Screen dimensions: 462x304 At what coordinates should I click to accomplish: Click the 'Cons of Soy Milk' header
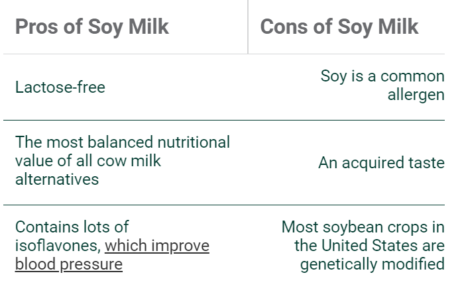[339, 26]
